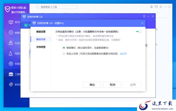This screenshot has width=176, height=111.
Task: Click the 重庆天极魅客 account name text
Action: [19, 12]
